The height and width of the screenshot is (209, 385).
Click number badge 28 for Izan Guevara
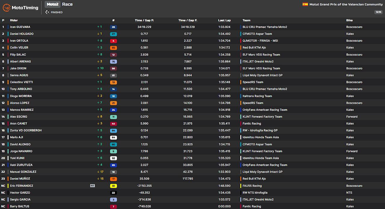[x=113, y=27]
